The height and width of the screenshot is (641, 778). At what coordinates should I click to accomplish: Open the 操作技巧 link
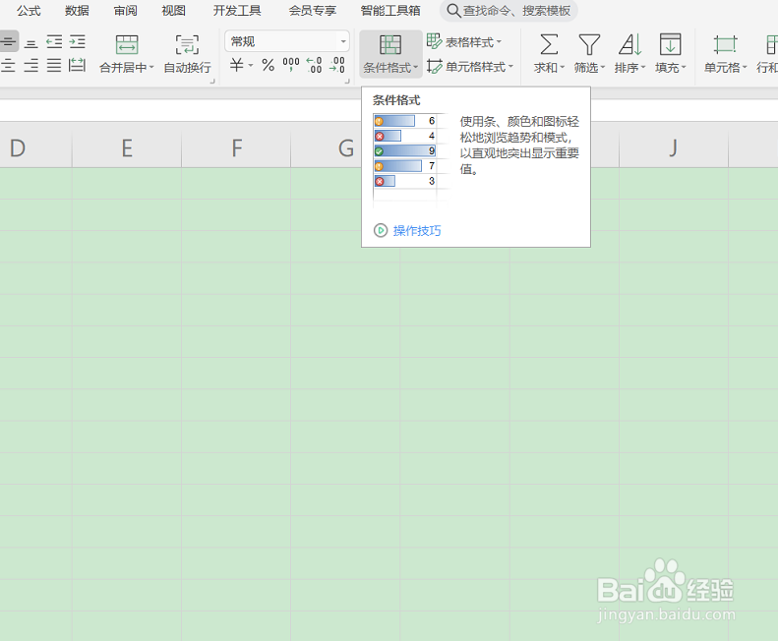point(417,231)
